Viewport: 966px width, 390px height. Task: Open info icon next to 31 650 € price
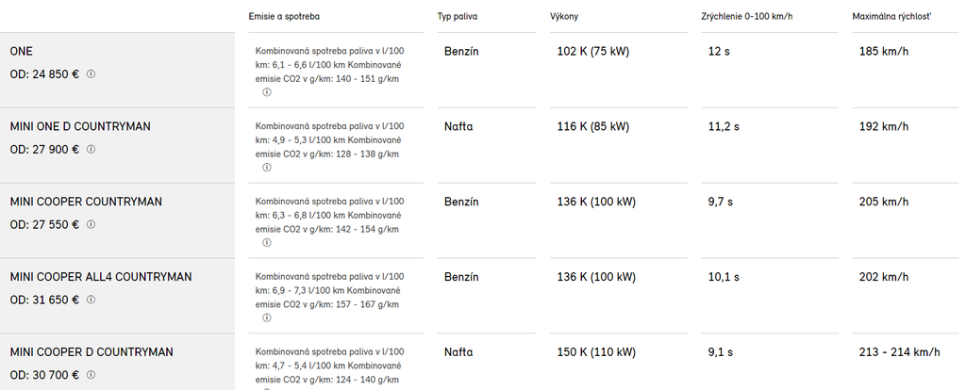click(x=92, y=300)
